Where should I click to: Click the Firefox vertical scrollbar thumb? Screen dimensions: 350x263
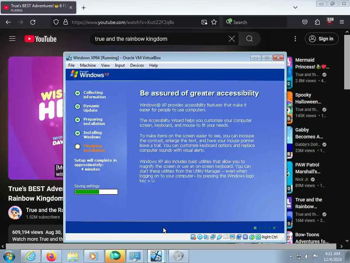347,62
